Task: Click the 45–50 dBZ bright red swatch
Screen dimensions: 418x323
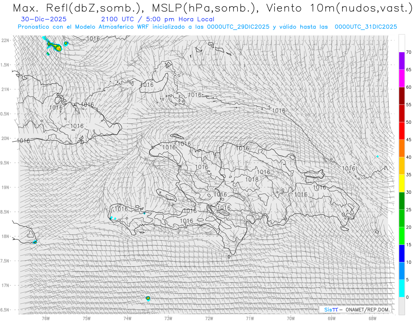Action: pos(402,131)
